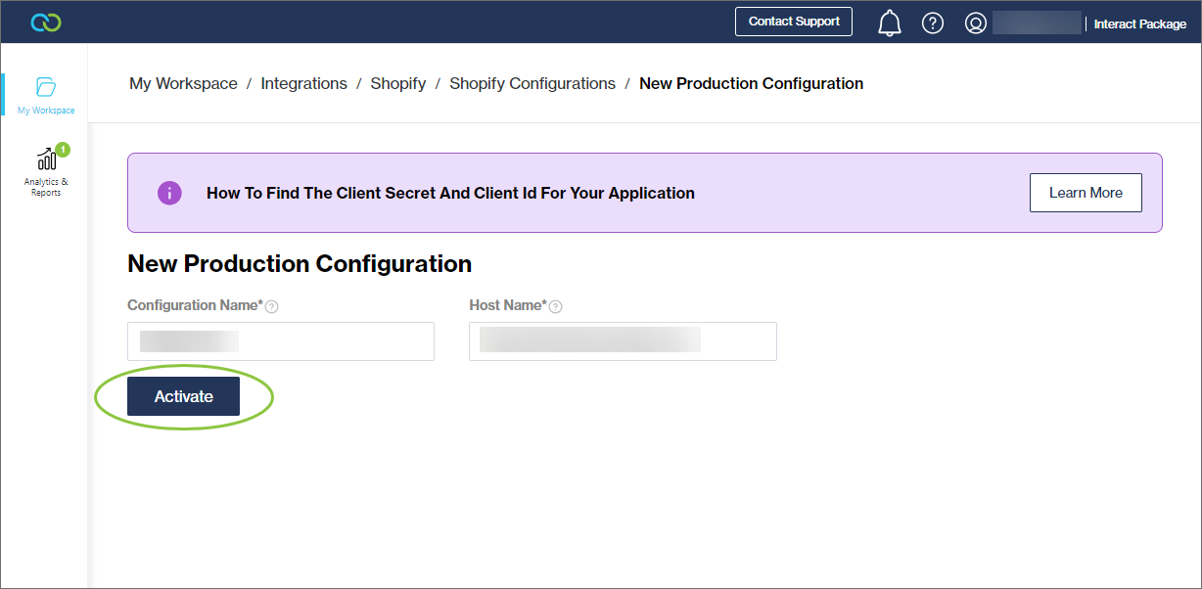Go to My Workspace breadcrumb
Image resolution: width=1202 pixels, height=589 pixels.
[183, 84]
